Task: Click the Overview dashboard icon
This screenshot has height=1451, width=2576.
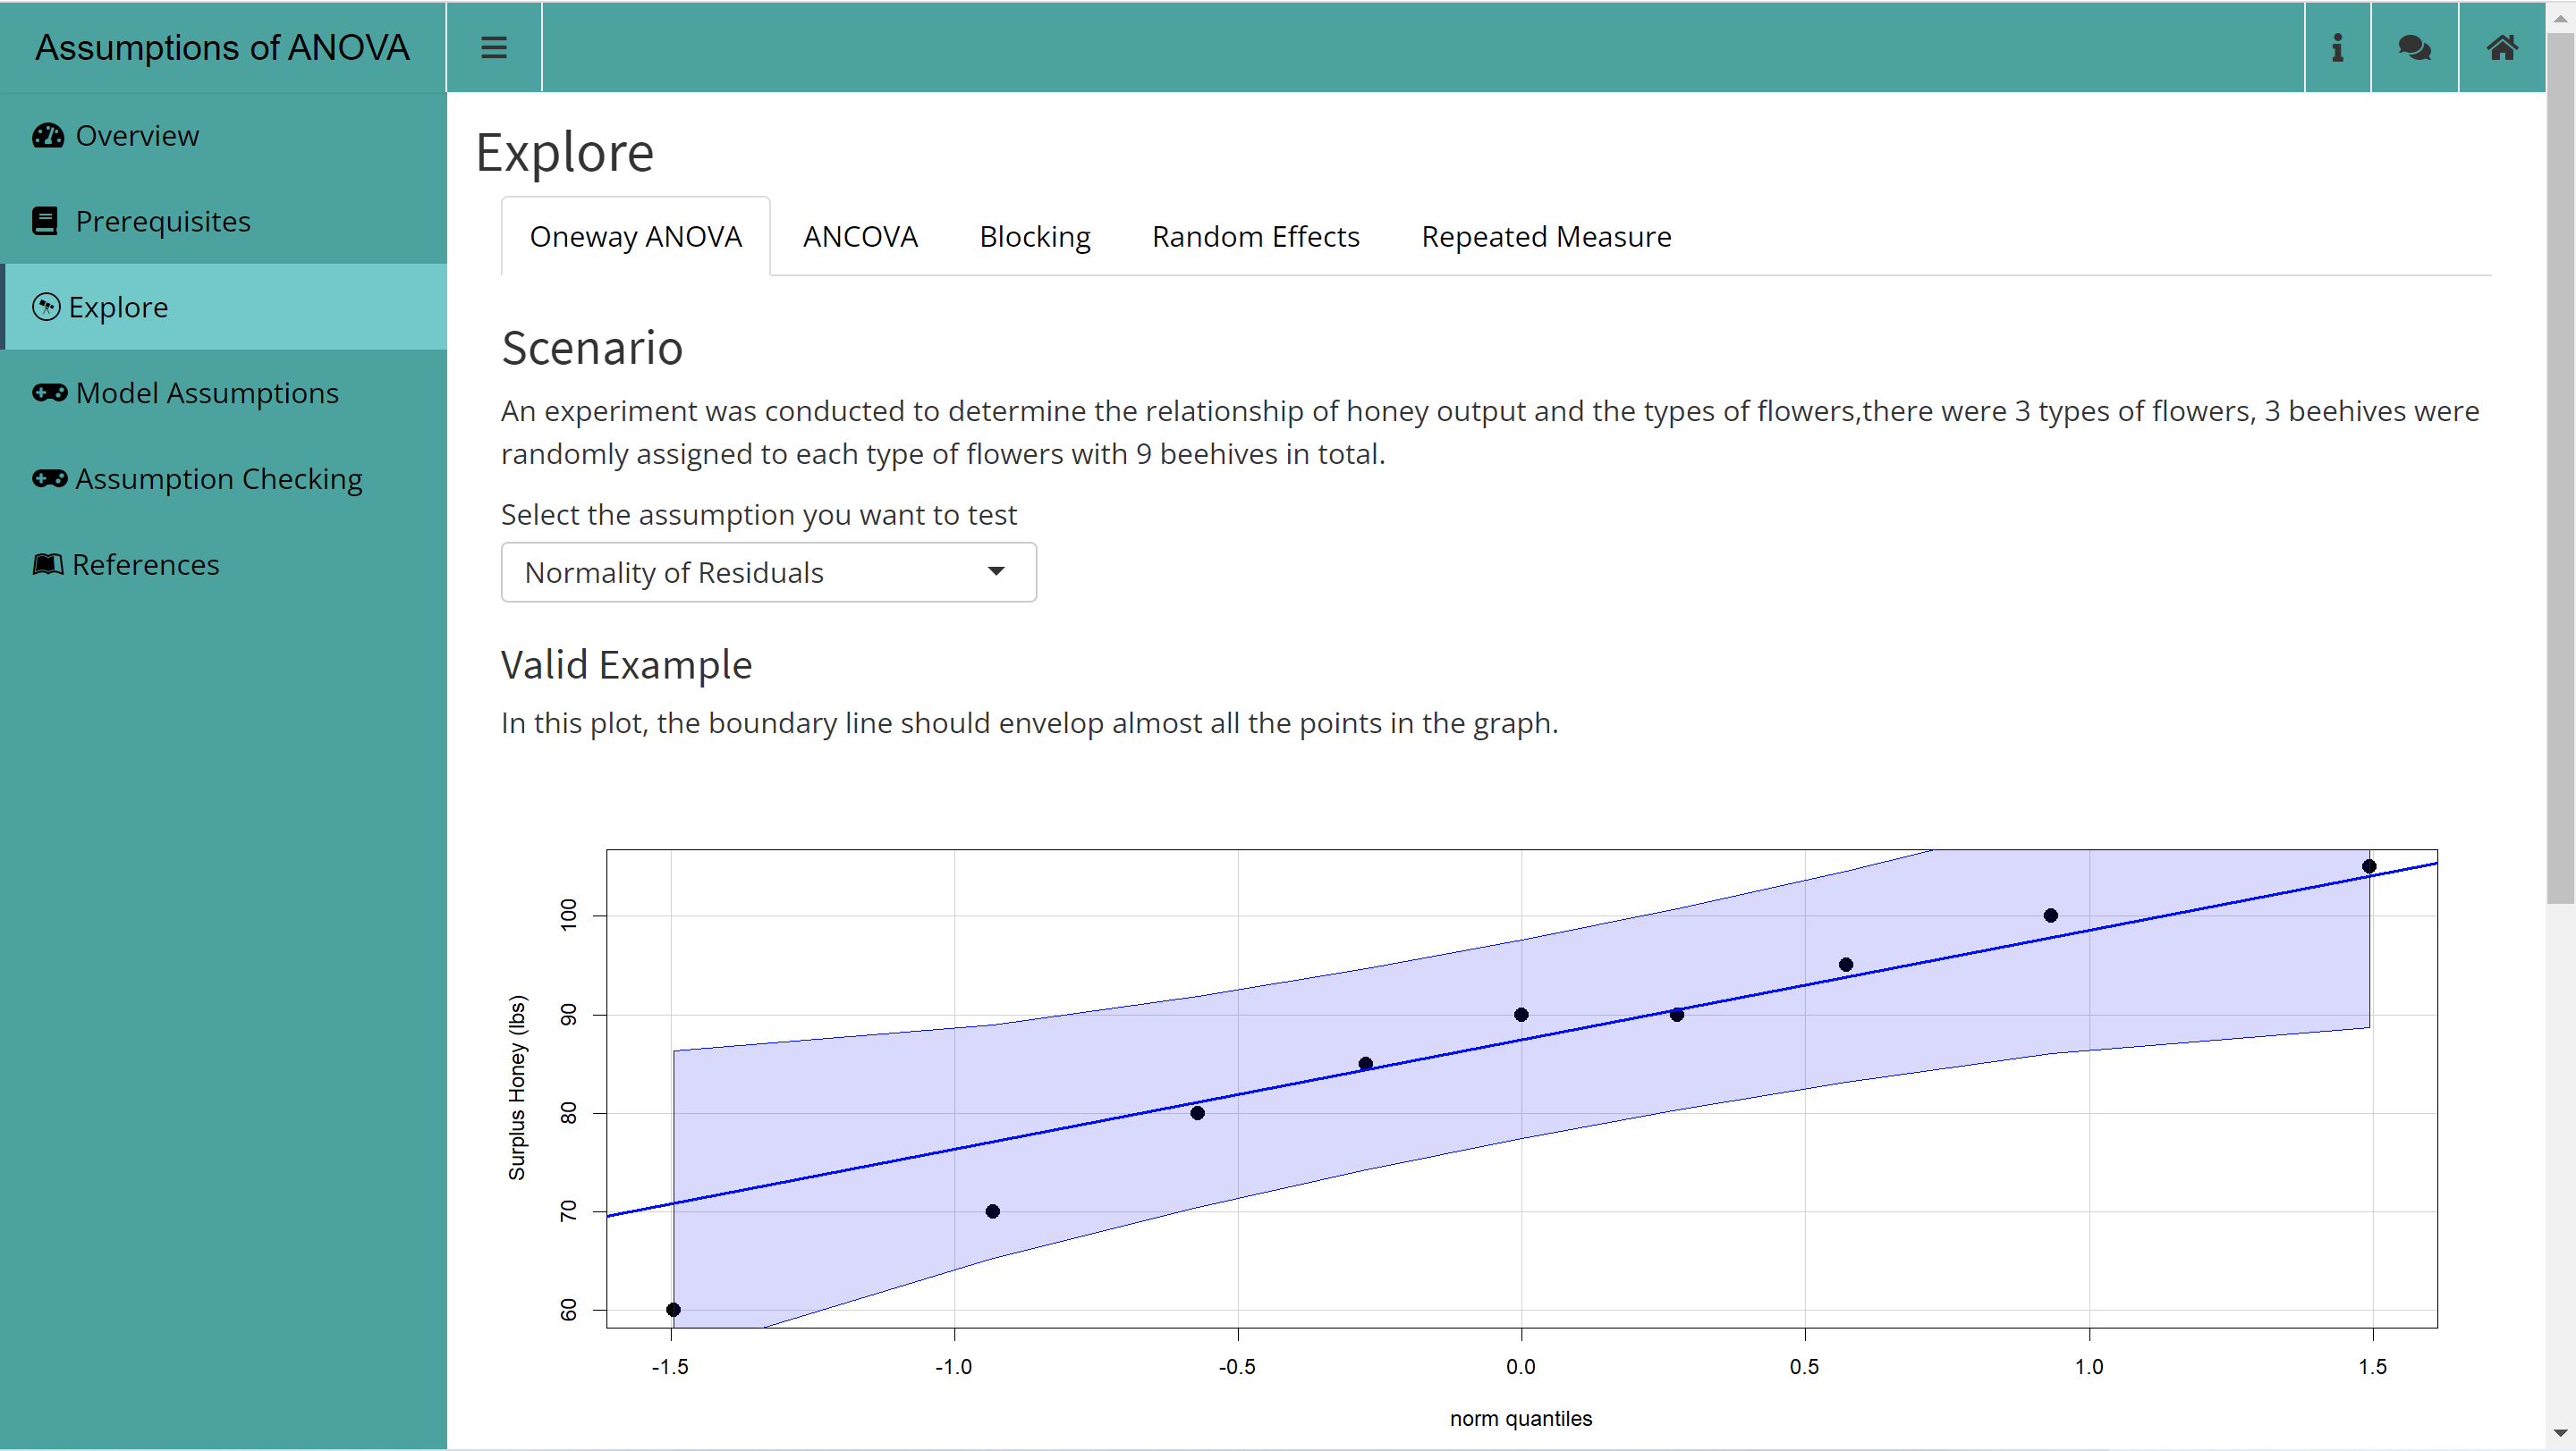Action: click(48, 135)
